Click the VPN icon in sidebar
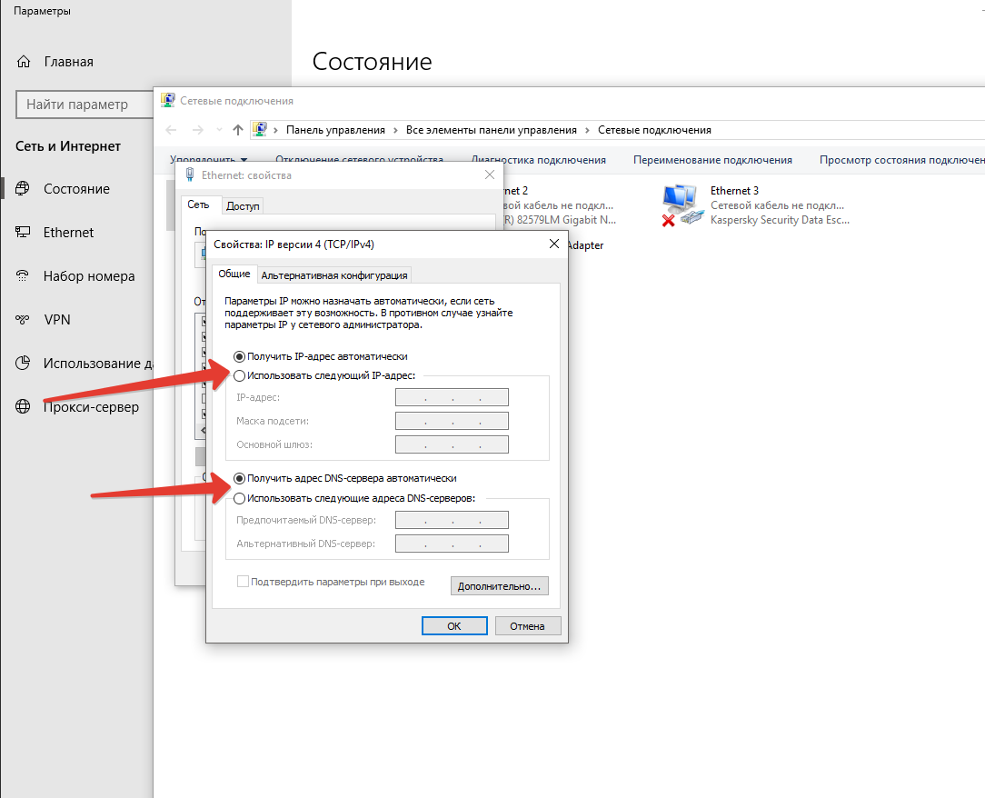 click(x=23, y=320)
